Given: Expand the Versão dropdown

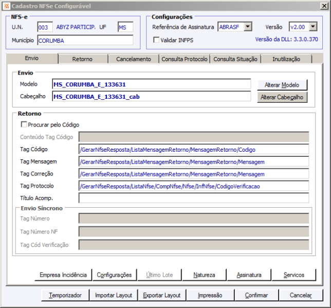Looking at the screenshot, I should point(313,27).
